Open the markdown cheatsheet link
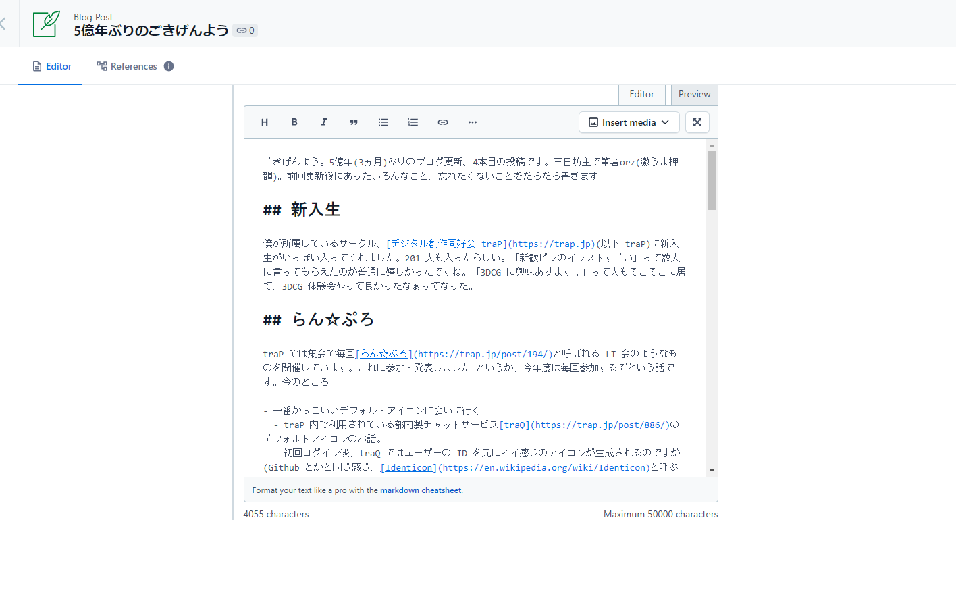The height and width of the screenshot is (603, 956). pos(421,490)
